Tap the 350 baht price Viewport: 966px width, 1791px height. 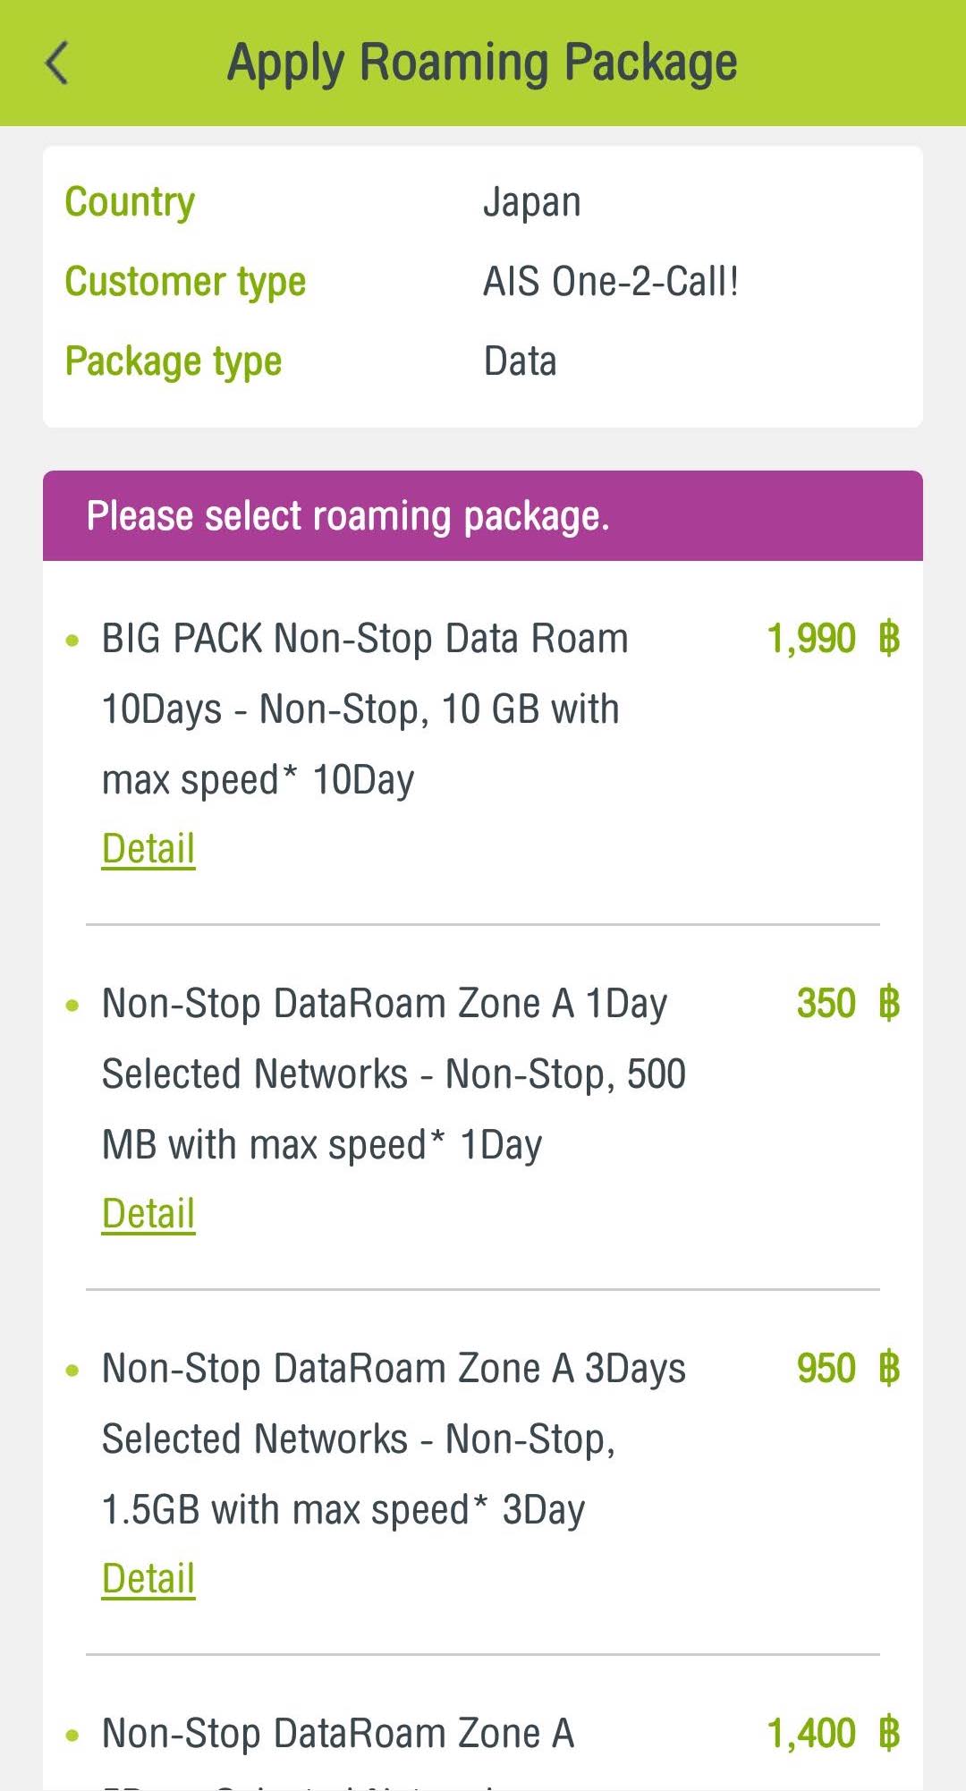(x=847, y=1004)
